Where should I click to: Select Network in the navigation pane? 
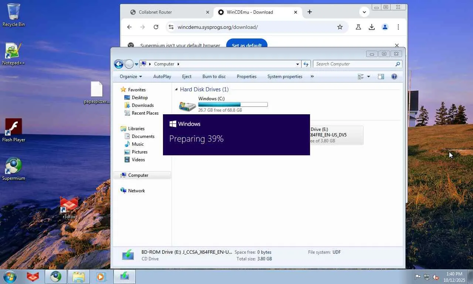(x=136, y=191)
